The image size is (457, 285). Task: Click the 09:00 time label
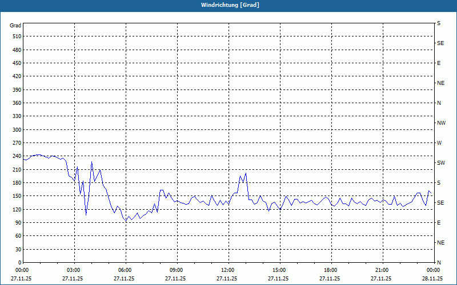(x=177, y=270)
